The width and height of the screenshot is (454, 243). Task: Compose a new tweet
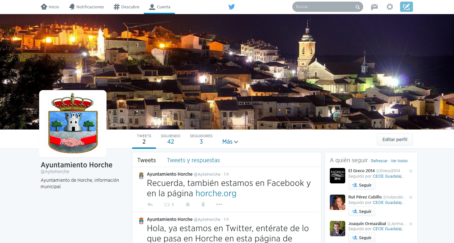click(x=406, y=7)
